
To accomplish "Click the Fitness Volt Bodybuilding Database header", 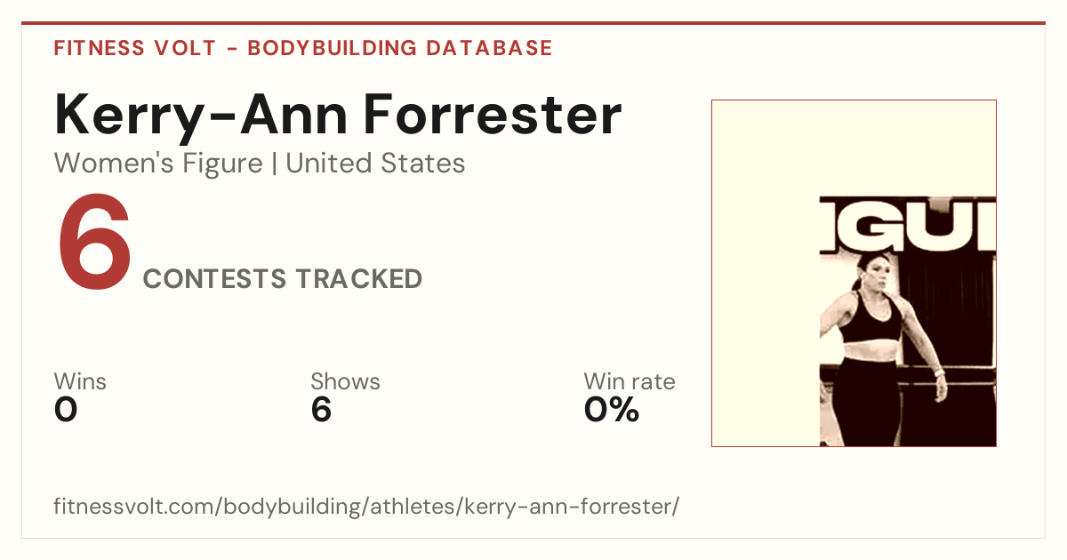I will pyautogui.click(x=303, y=48).
